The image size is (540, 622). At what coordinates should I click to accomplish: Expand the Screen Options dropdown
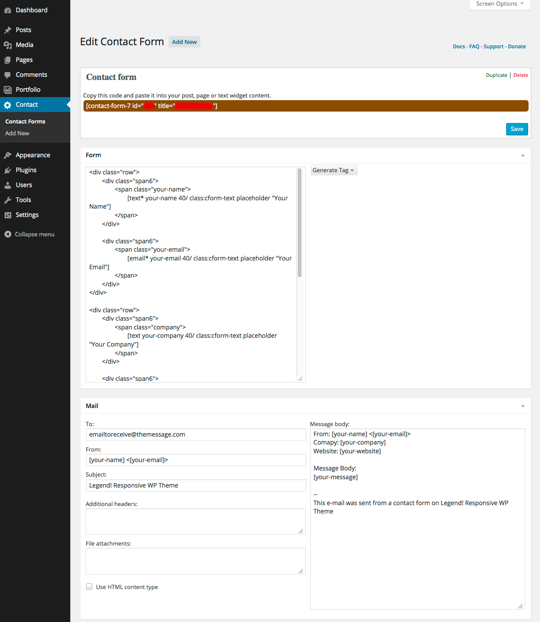tap(500, 4)
